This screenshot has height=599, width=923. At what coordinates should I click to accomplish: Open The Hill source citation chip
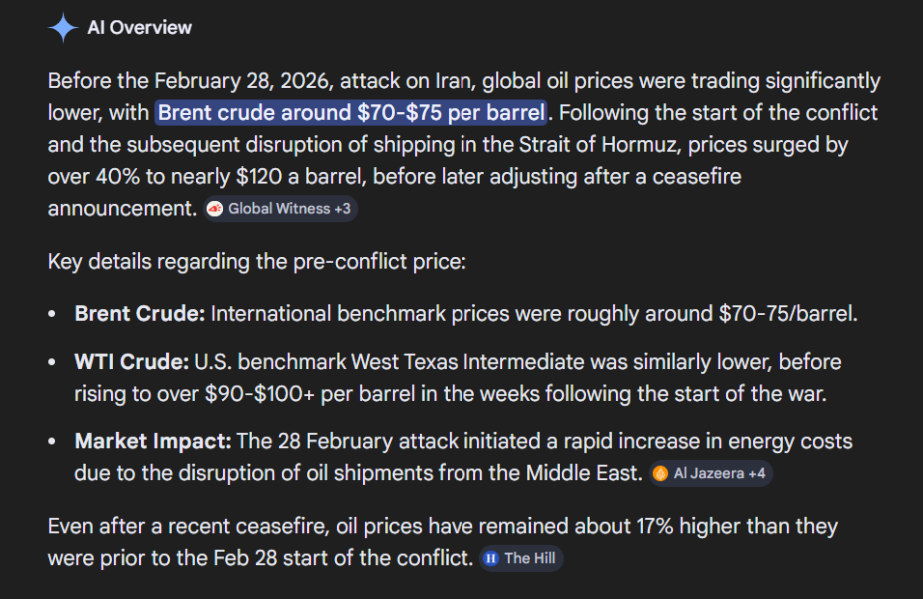click(x=521, y=558)
